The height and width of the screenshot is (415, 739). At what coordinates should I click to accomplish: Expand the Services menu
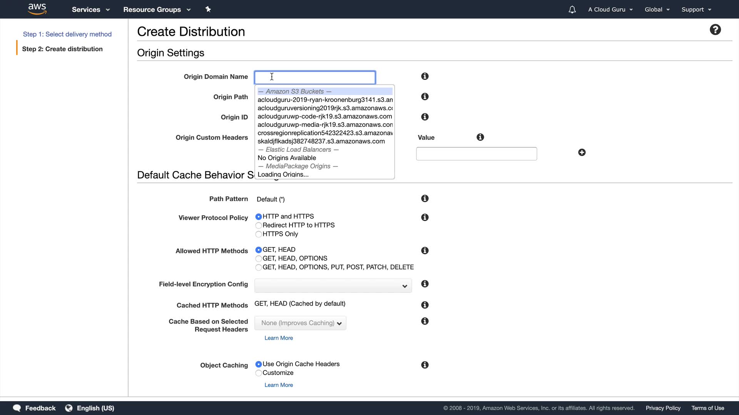90,10
